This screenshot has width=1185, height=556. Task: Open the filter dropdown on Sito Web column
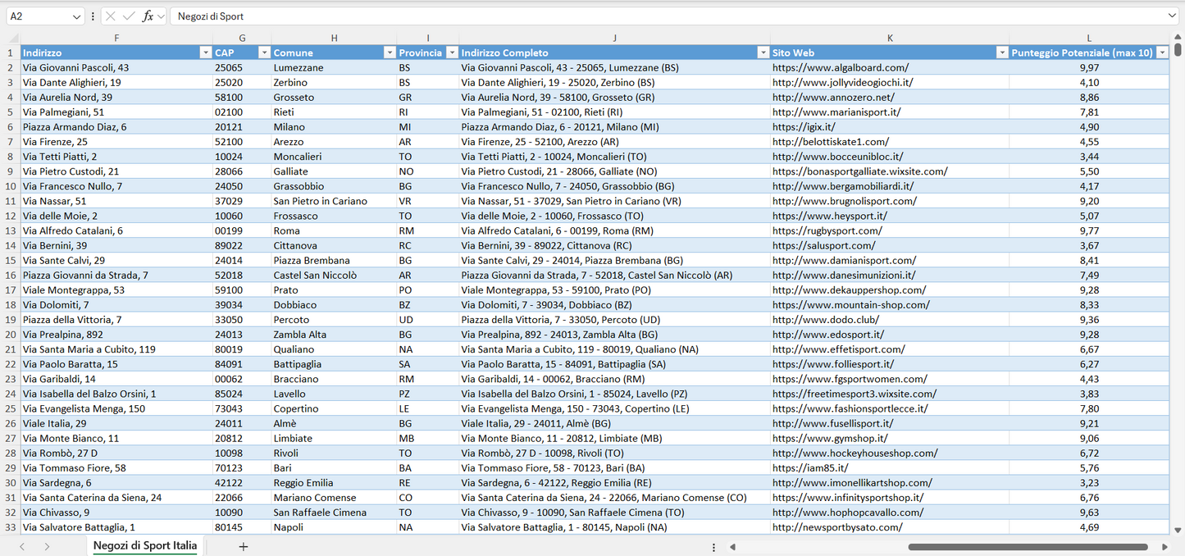point(1002,52)
